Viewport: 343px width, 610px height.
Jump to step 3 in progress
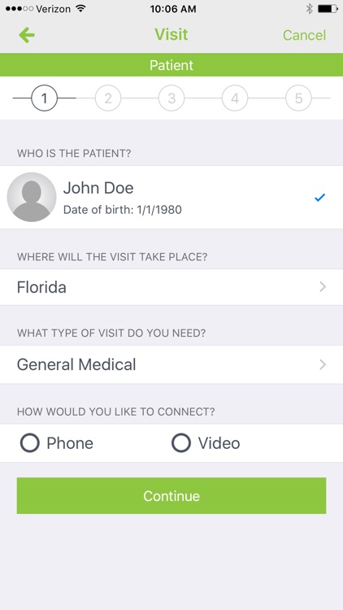tap(171, 98)
